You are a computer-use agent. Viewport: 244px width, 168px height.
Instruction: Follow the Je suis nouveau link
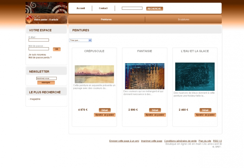(x=37, y=55)
